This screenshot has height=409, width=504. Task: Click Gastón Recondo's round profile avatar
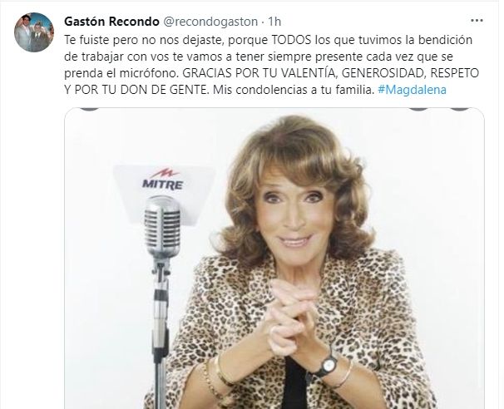click(34, 32)
